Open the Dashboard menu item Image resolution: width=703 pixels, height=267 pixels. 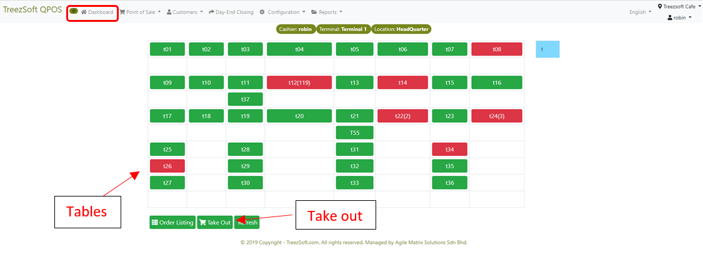click(97, 12)
